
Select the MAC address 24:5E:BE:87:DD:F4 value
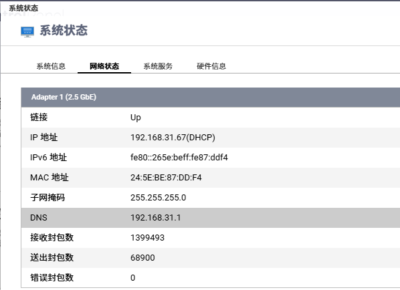[x=166, y=178]
